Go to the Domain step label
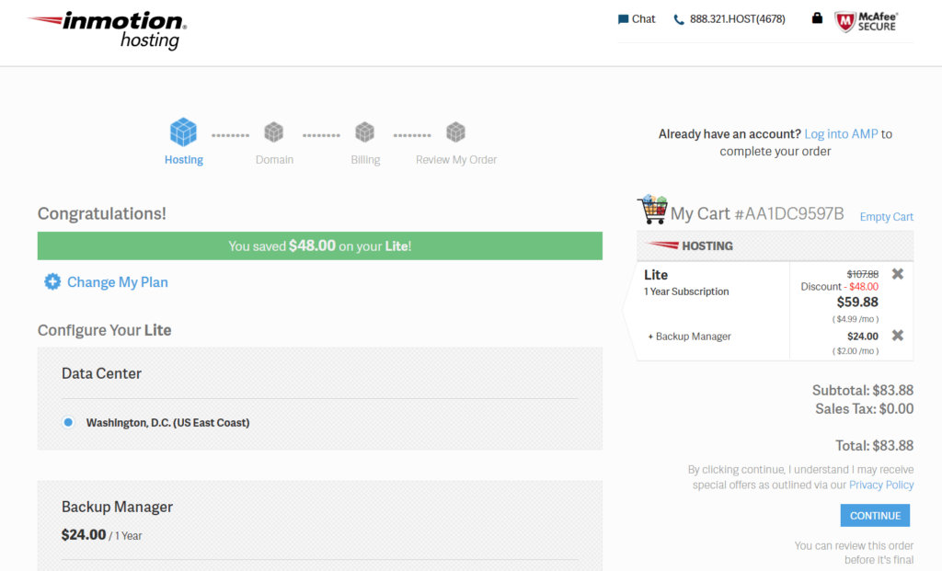This screenshot has width=942, height=571. 274,160
